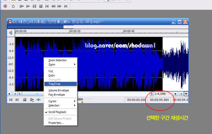Click the Forward button in the top toolbar
This screenshot has width=212, height=134.
pyautogui.click(x=59, y=6)
